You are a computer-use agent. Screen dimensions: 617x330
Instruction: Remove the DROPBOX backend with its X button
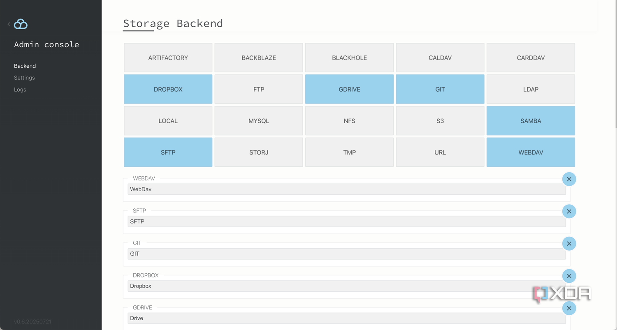pyautogui.click(x=569, y=276)
